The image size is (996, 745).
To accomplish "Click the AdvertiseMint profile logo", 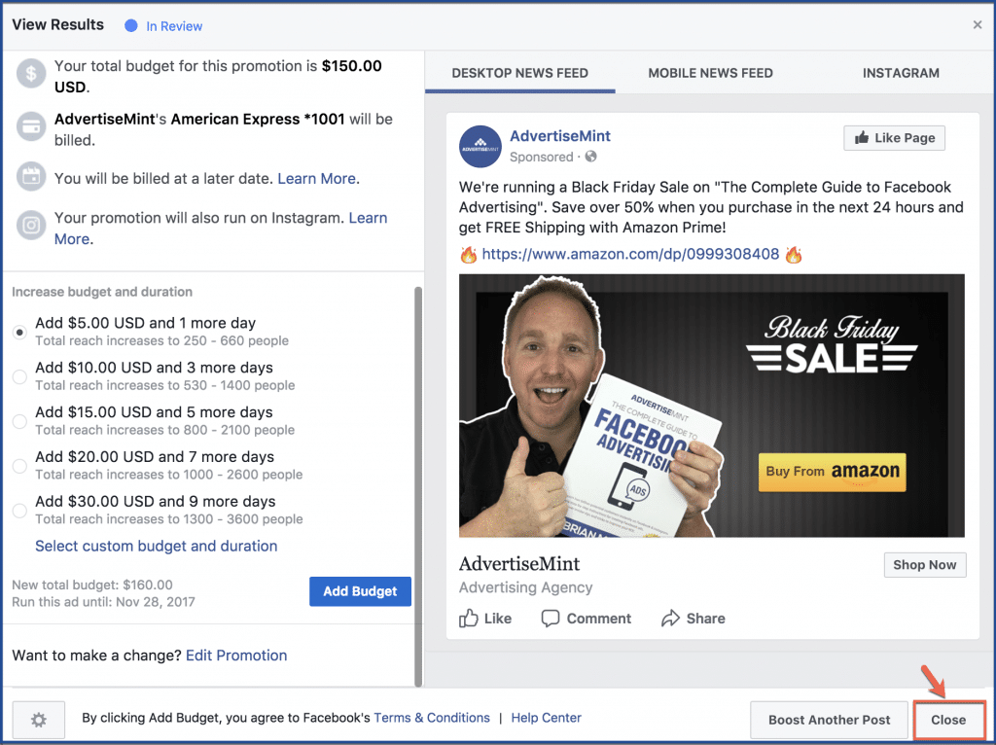I will tap(480, 147).
